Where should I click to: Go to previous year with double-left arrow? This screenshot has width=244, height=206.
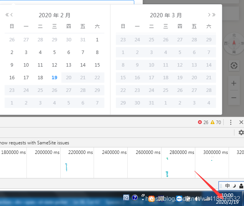click(x=7, y=15)
